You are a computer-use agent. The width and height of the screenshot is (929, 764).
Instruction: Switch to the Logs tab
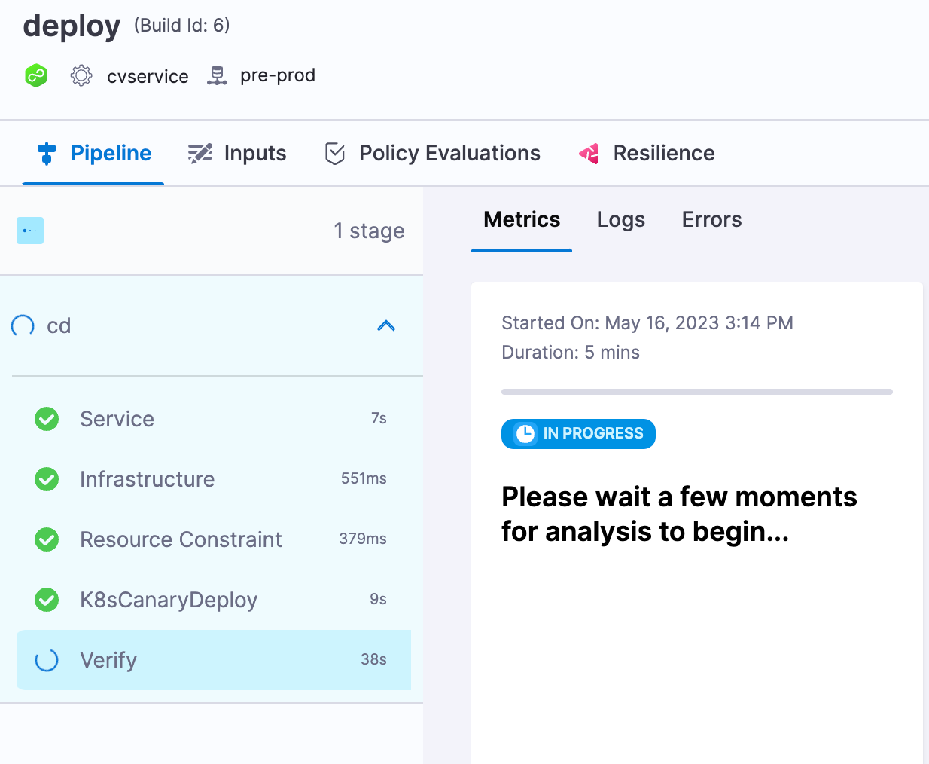pyautogui.click(x=620, y=219)
